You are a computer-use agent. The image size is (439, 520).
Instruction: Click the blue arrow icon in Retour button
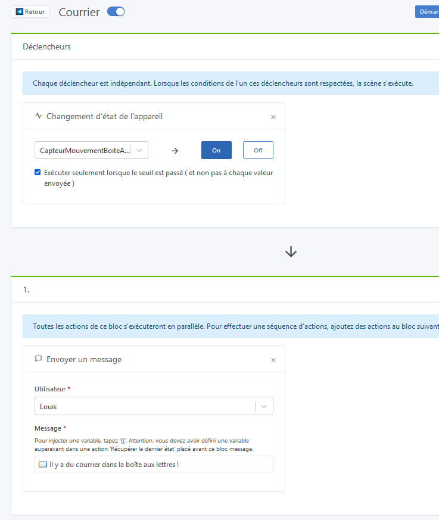click(x=20, y=11)
